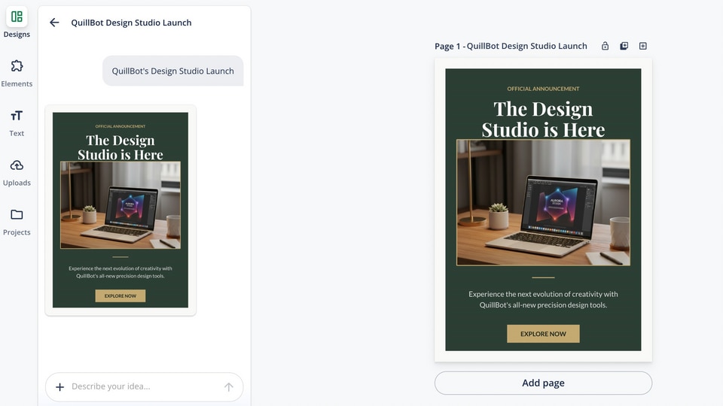The image size is (723, 406).
Task: Click the QuillBot's Design Studio Launch message bubble
Action: (x=173, y=71)
